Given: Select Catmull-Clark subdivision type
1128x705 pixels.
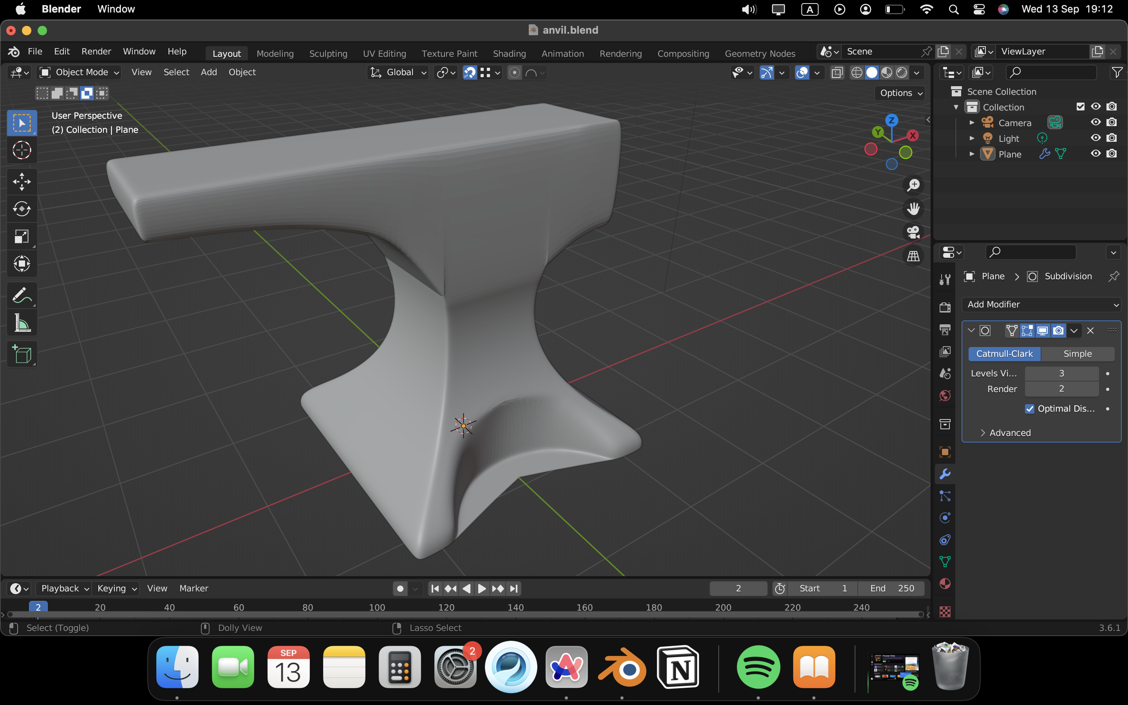Looking at the screenshot, I should click(x=1004, y=354).
